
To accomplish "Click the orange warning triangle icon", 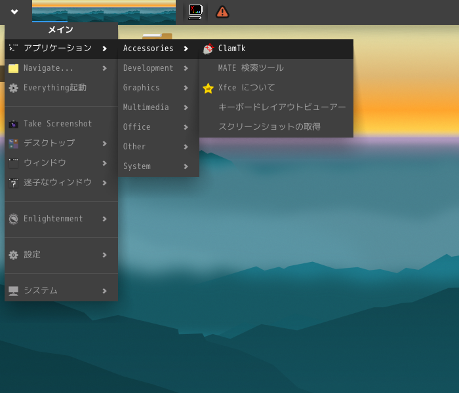I will click(x=222, y=12).
